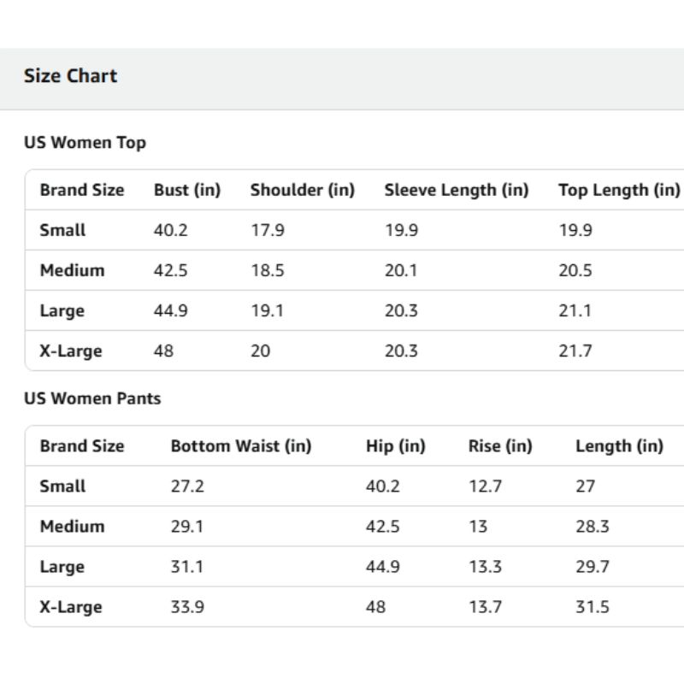
Task: Click the Sleeve Length (in) column header
Action: (456, 190)
